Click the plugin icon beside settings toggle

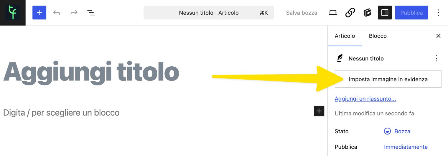click(x=367, y=13)
